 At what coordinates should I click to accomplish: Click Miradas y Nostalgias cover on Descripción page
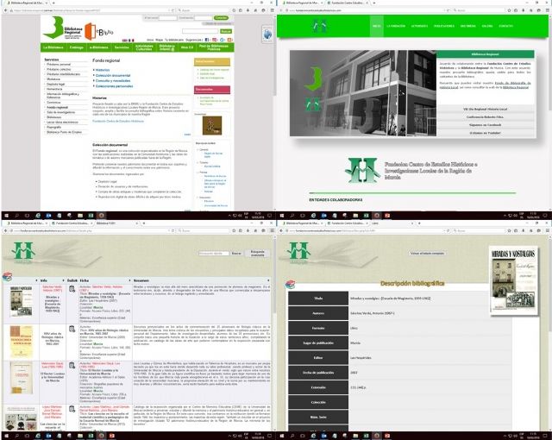coord(514,280)
